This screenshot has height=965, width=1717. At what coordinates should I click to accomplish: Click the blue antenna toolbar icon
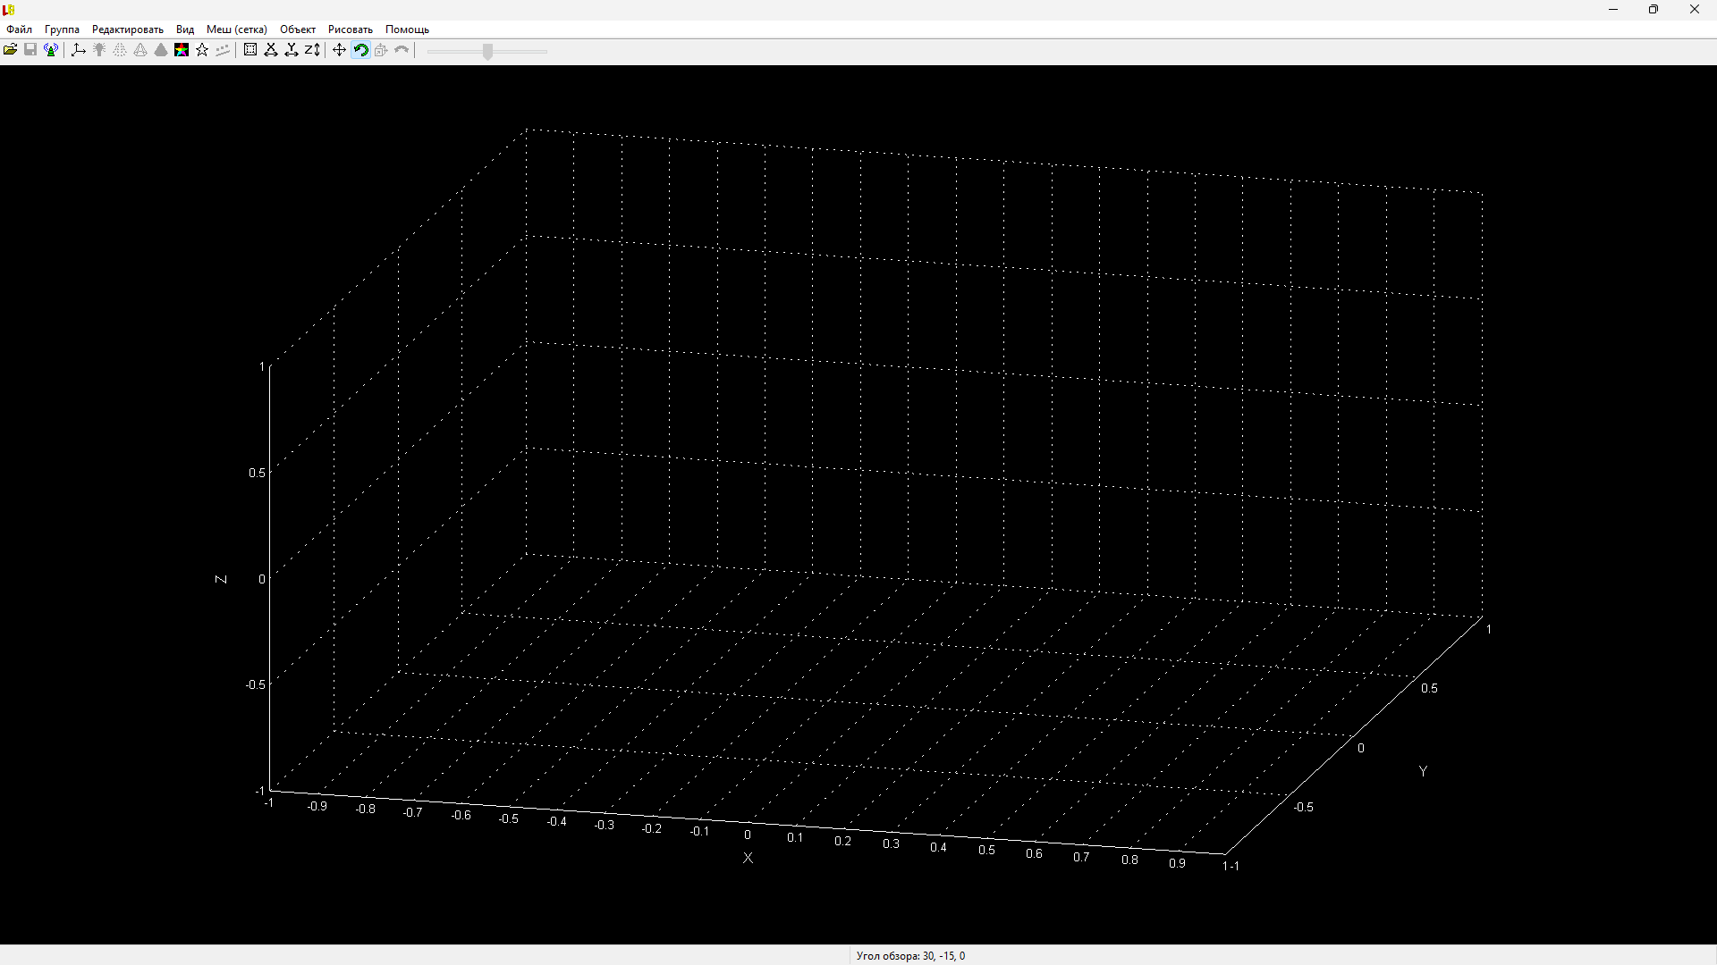[51, 50]
